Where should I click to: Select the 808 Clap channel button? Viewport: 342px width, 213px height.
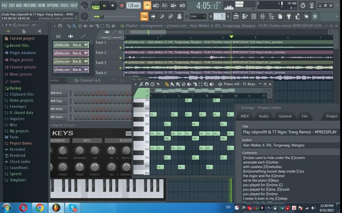59,101
